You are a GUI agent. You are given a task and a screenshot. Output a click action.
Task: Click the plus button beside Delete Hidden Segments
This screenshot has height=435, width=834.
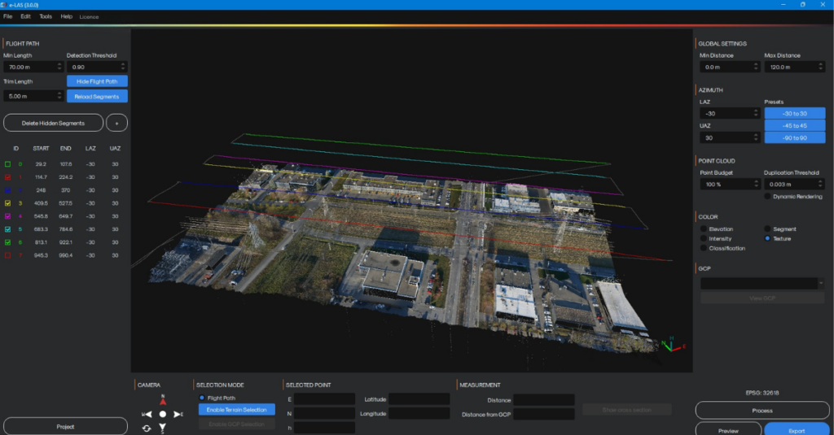pyautogui.click(x=117, y=122)
